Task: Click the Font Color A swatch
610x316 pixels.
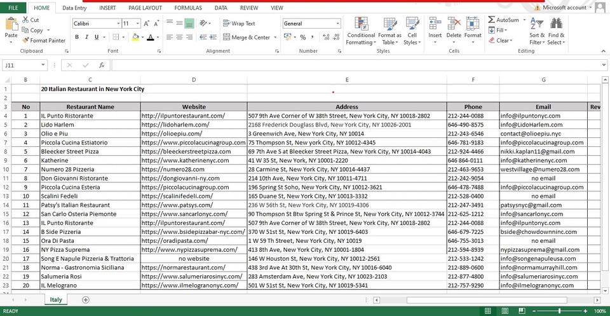Action: 151,38
